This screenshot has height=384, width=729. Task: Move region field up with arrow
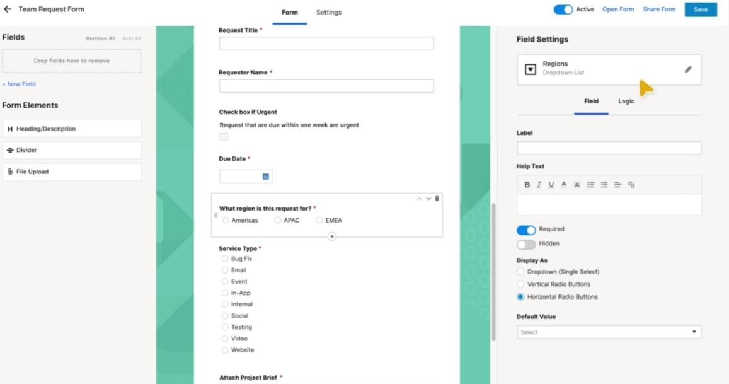pyautogui.click(x=420, y=199)
